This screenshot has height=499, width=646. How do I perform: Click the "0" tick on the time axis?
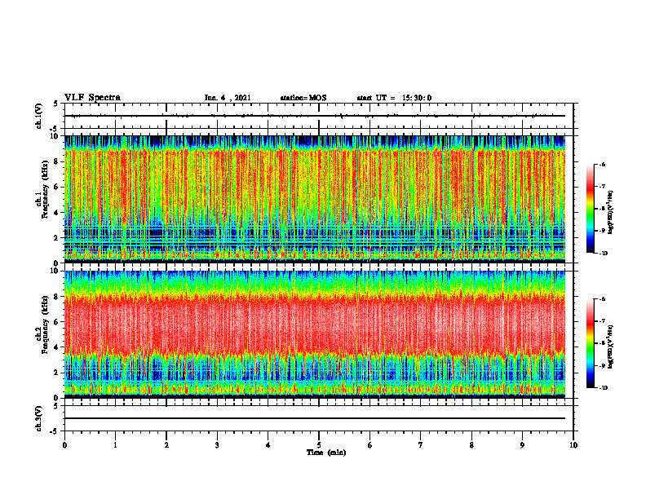(64, 445)
